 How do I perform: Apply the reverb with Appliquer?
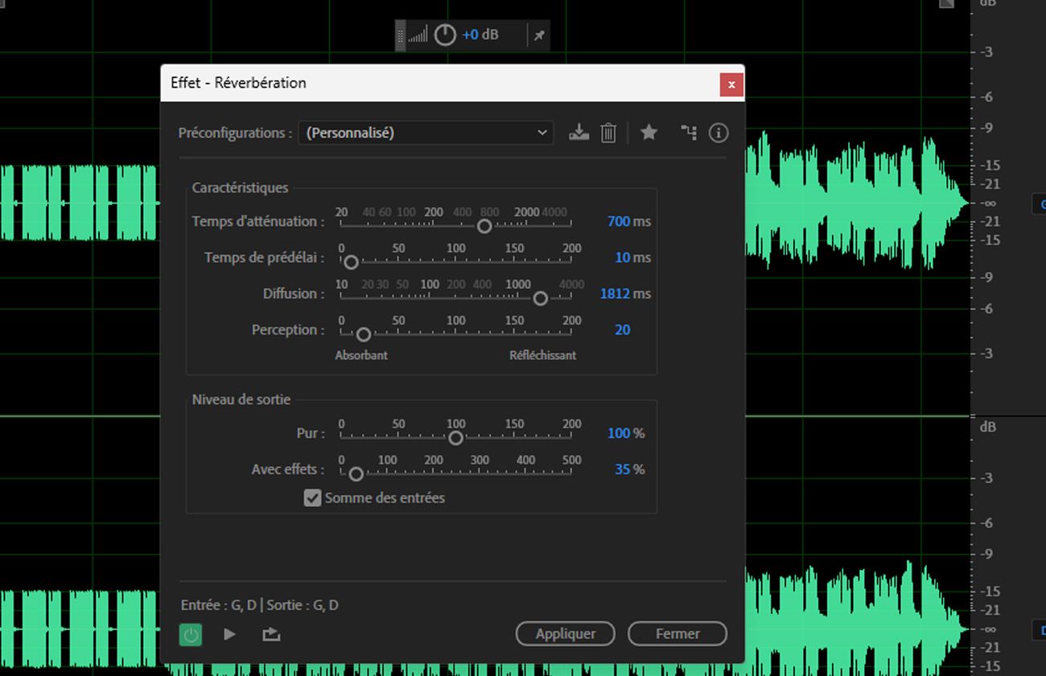pyautogui.click(x=565, y=633)
